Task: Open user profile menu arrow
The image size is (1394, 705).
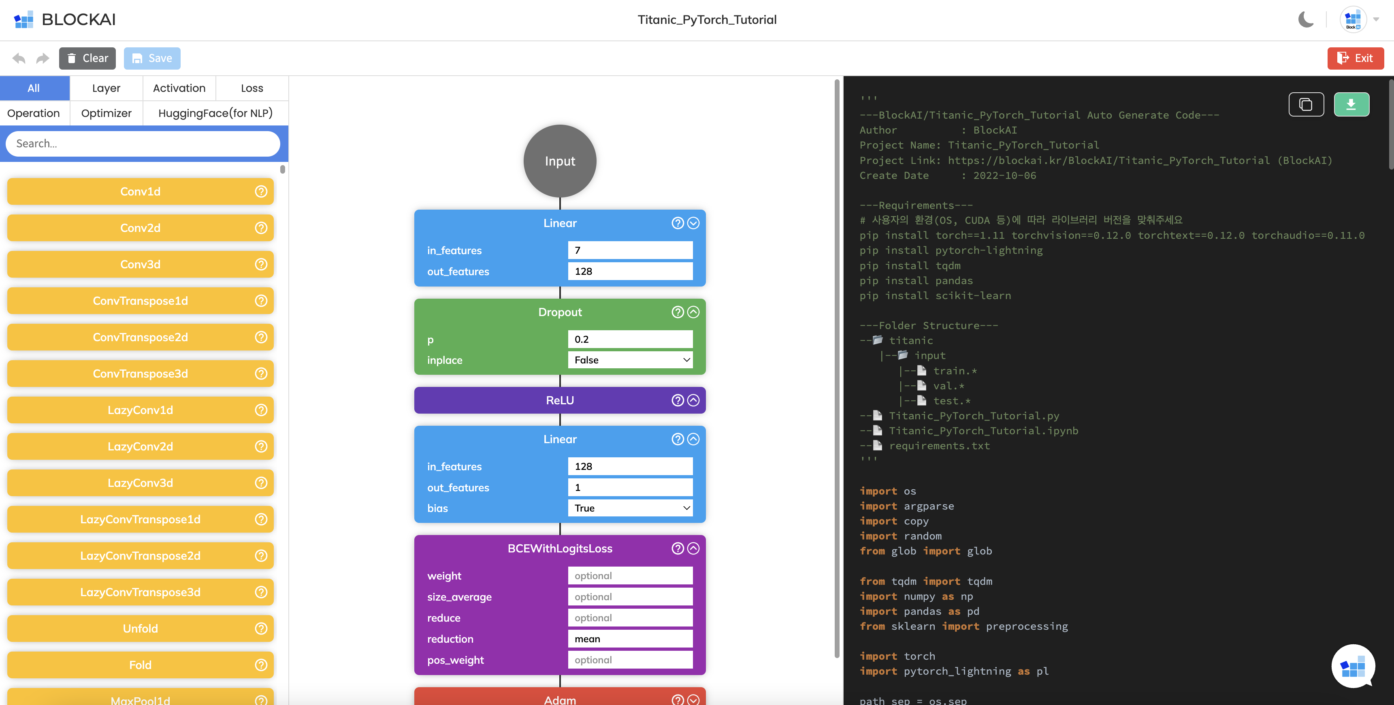Action: pyautogui.click(x=1376, y=19)
